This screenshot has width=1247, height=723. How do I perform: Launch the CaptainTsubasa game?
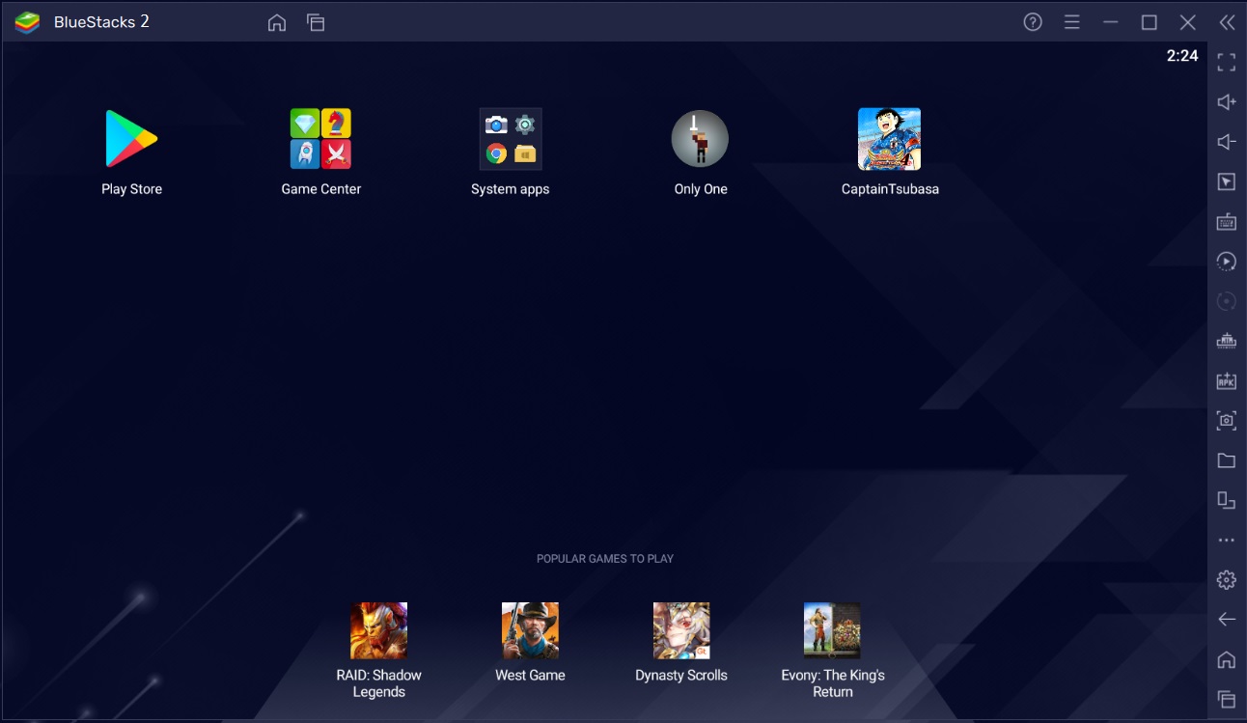click(x=889, y=139)
